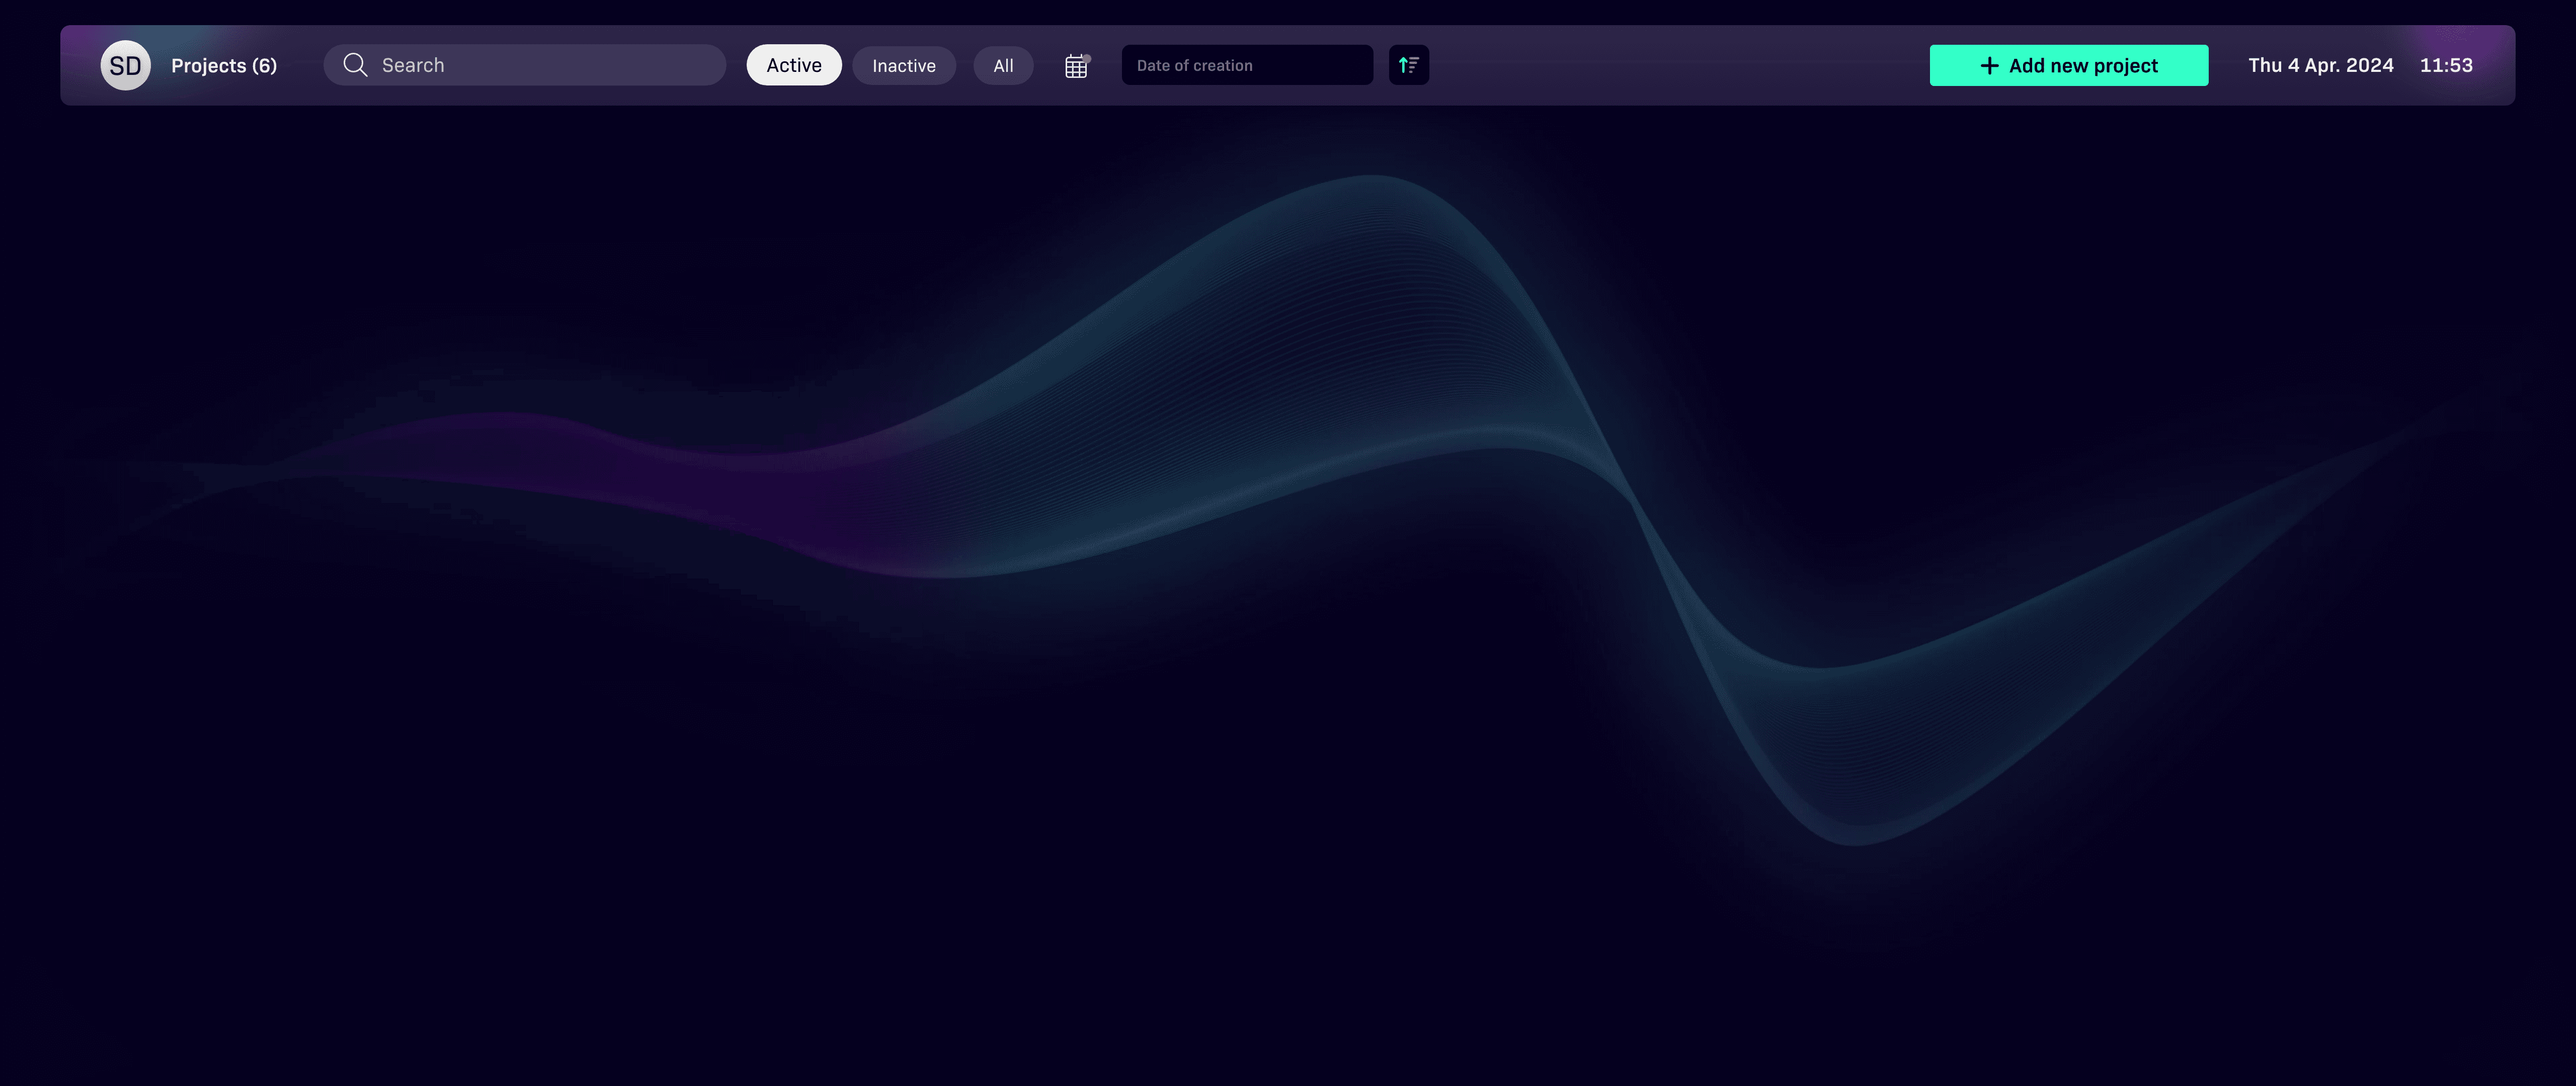The image size is (2576, 1086).
Task: Click empty header space before Add new project
Action: [x=1680, y=65]
